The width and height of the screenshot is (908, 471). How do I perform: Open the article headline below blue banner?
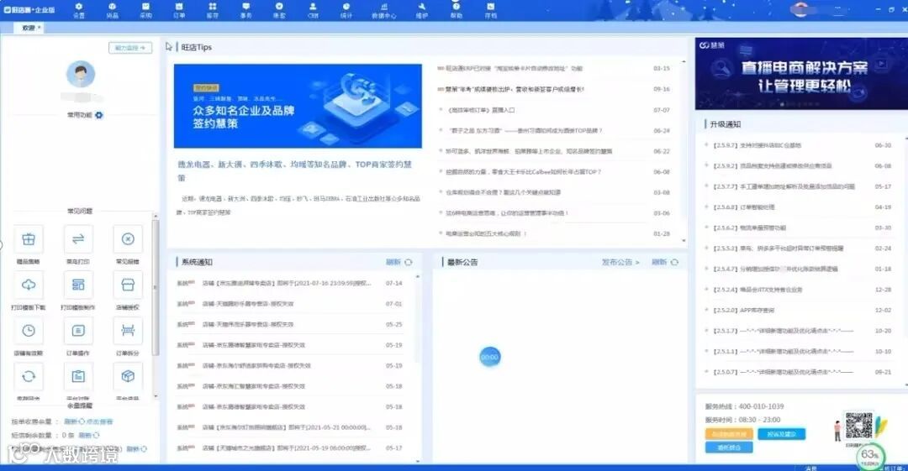click(295, 170)
